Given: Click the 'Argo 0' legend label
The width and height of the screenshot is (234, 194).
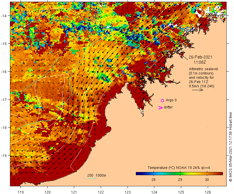Looking at the screenshot, I should (171, 100).
